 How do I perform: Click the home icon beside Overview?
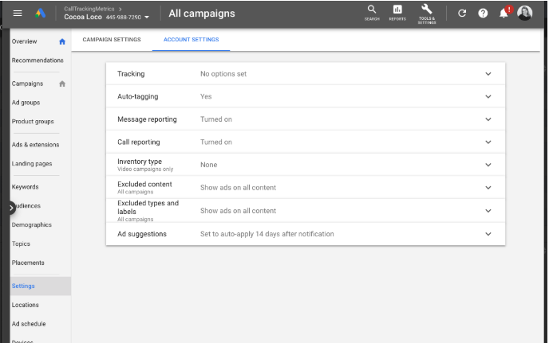coord(62,41)
